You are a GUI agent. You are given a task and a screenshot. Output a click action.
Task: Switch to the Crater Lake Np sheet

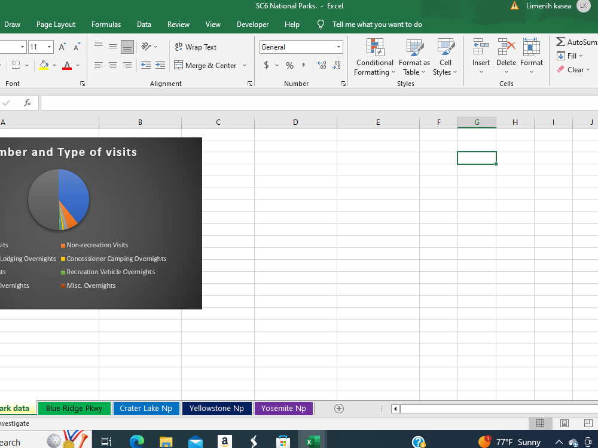[146, 409]
